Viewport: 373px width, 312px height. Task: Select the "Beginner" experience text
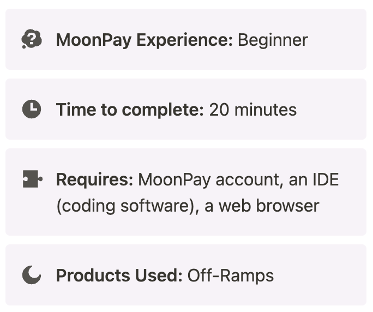[273, 40]
